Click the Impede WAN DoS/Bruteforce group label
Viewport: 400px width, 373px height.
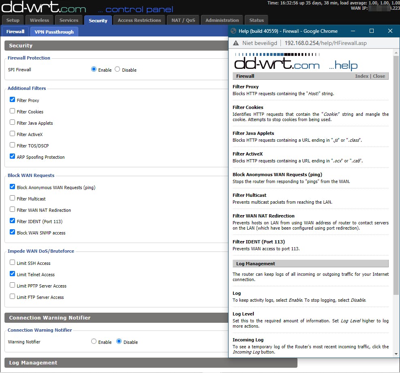click(41, 251)
